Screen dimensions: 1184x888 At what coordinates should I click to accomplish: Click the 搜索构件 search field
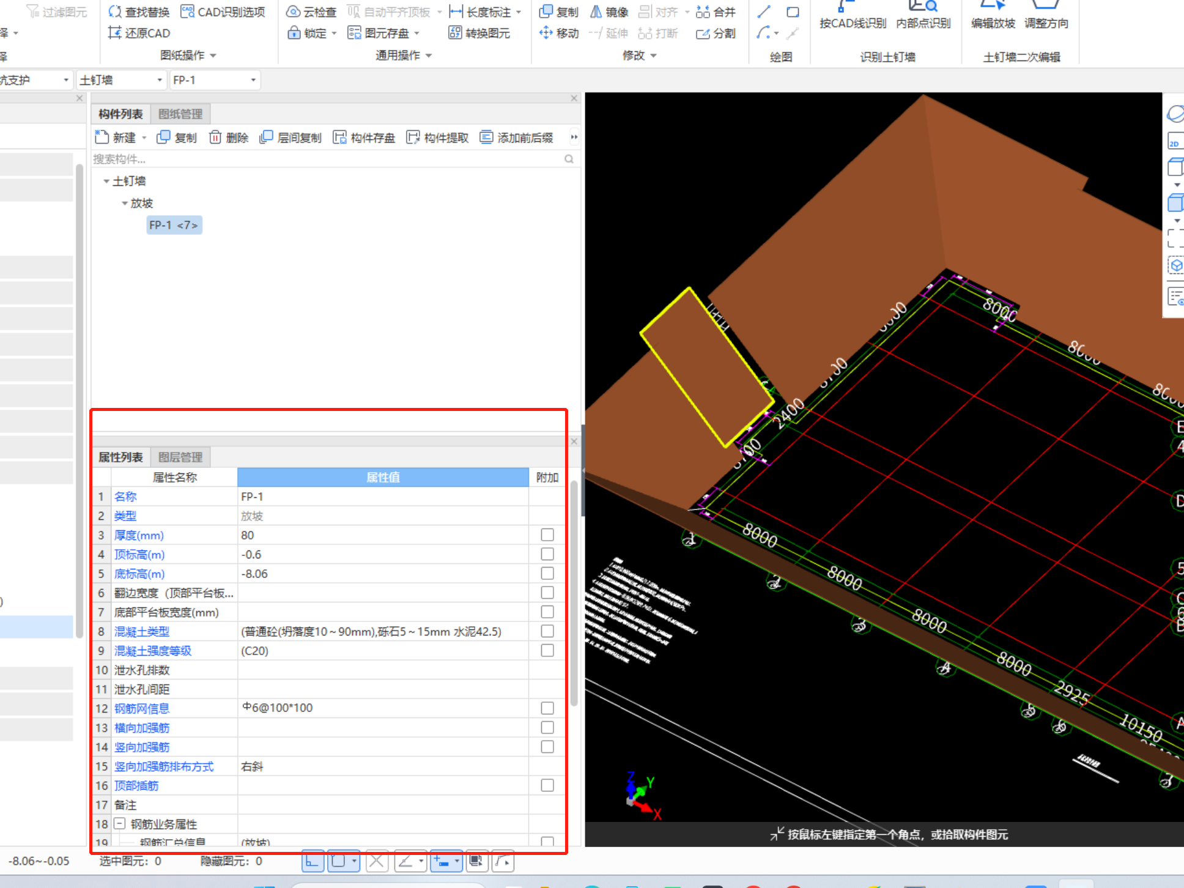click(x=327, y=159)
